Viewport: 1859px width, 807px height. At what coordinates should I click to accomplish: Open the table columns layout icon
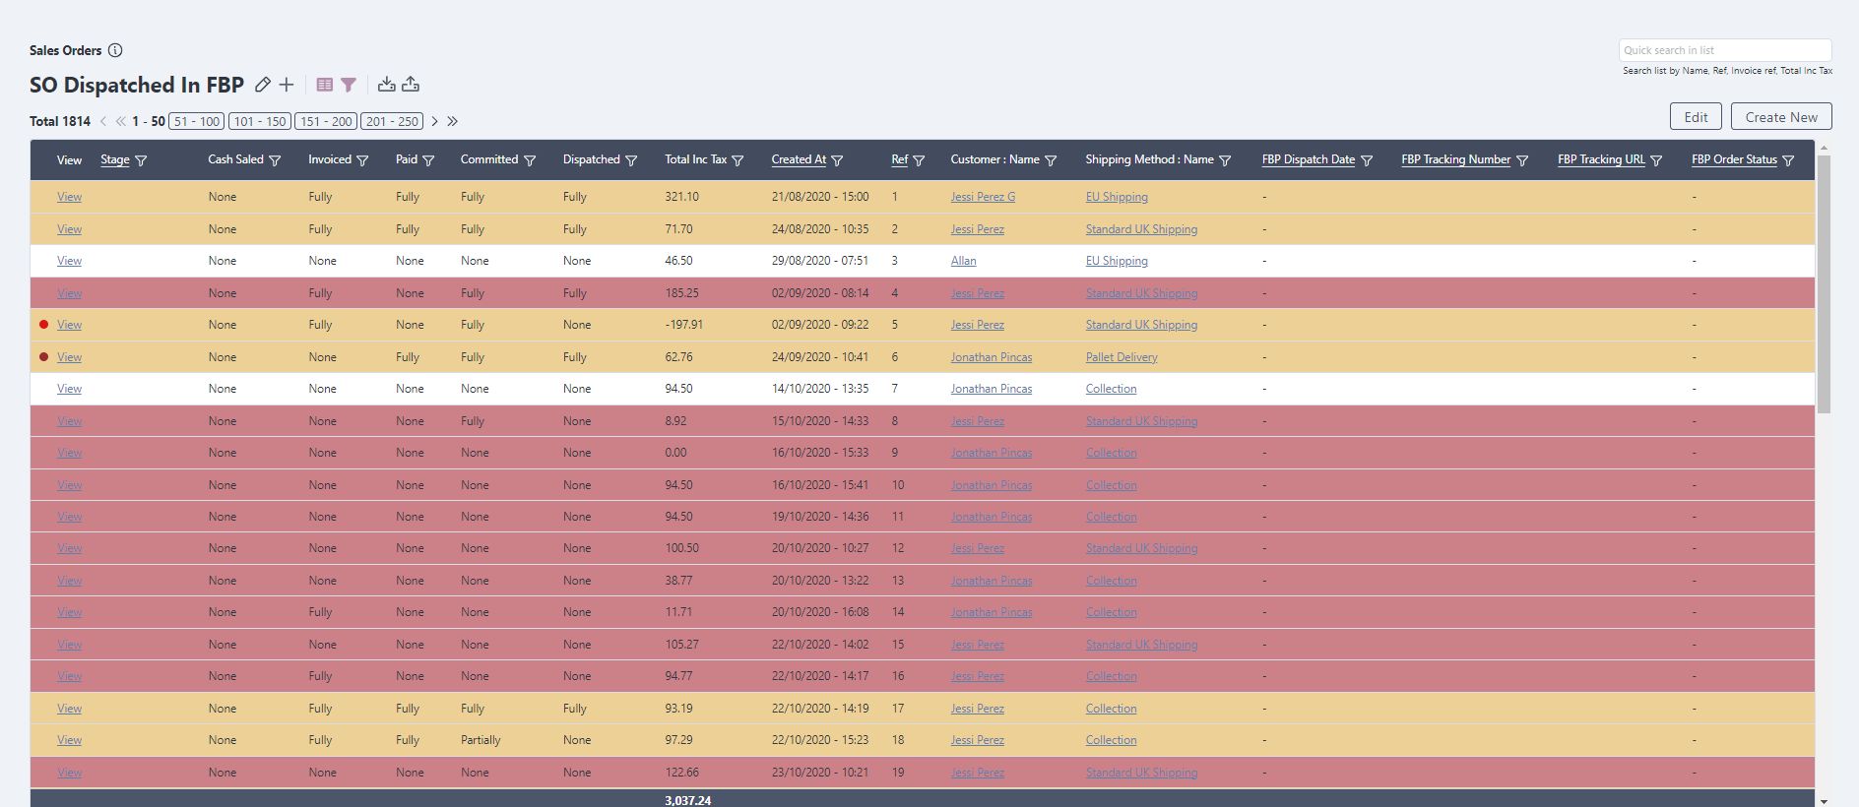(324, 85)
